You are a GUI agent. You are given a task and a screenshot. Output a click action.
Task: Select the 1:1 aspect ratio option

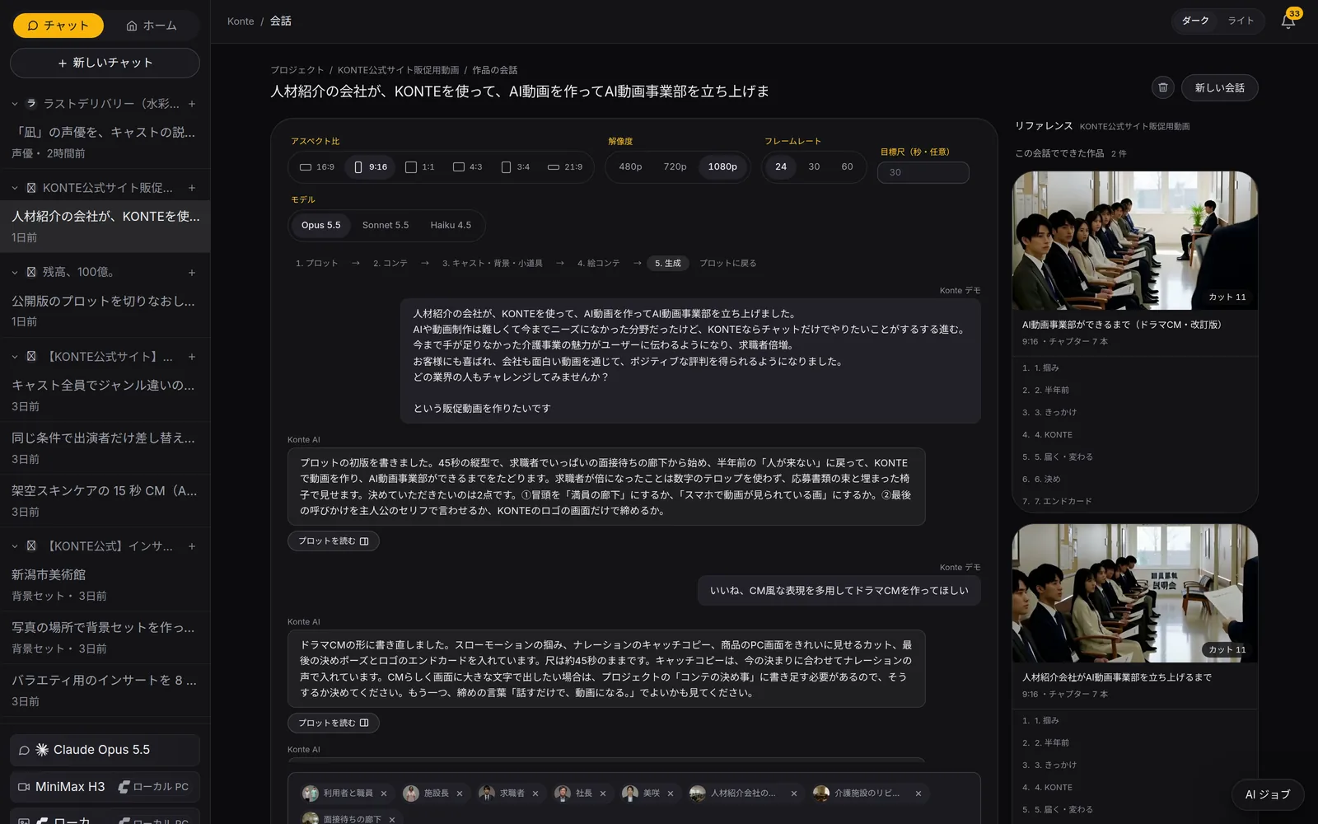coord(420,166)
